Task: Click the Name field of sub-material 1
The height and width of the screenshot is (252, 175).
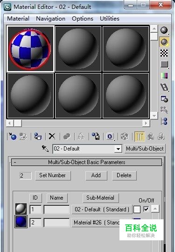Action: 57,209
